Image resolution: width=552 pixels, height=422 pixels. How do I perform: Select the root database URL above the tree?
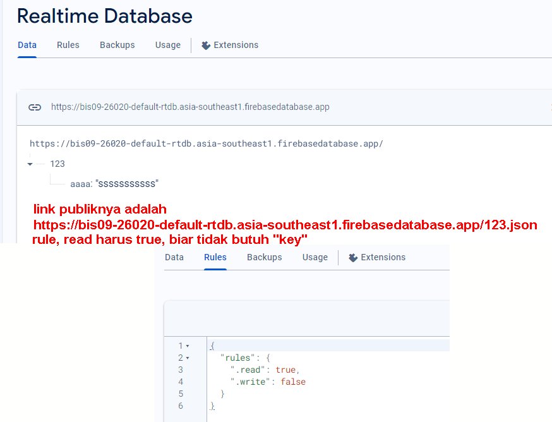[206, 143]
